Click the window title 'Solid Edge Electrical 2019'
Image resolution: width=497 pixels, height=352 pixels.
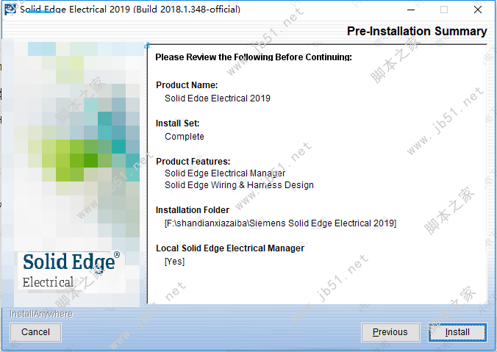click(130, 10)
